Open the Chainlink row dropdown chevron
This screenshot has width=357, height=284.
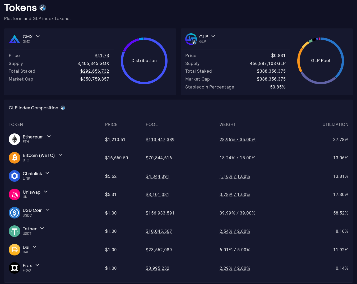point(47,173)
